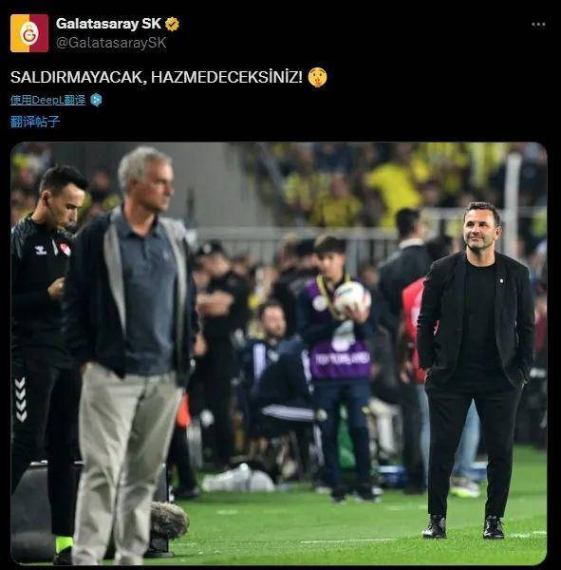Click the gold verified badge
This screenshot has width=561, height=570.
pyautogui.click(x=172, y=24)
